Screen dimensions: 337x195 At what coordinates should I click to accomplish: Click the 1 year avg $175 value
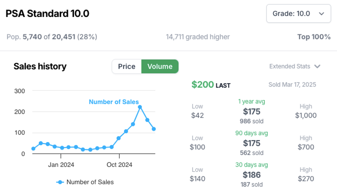(x=252, y=112)
